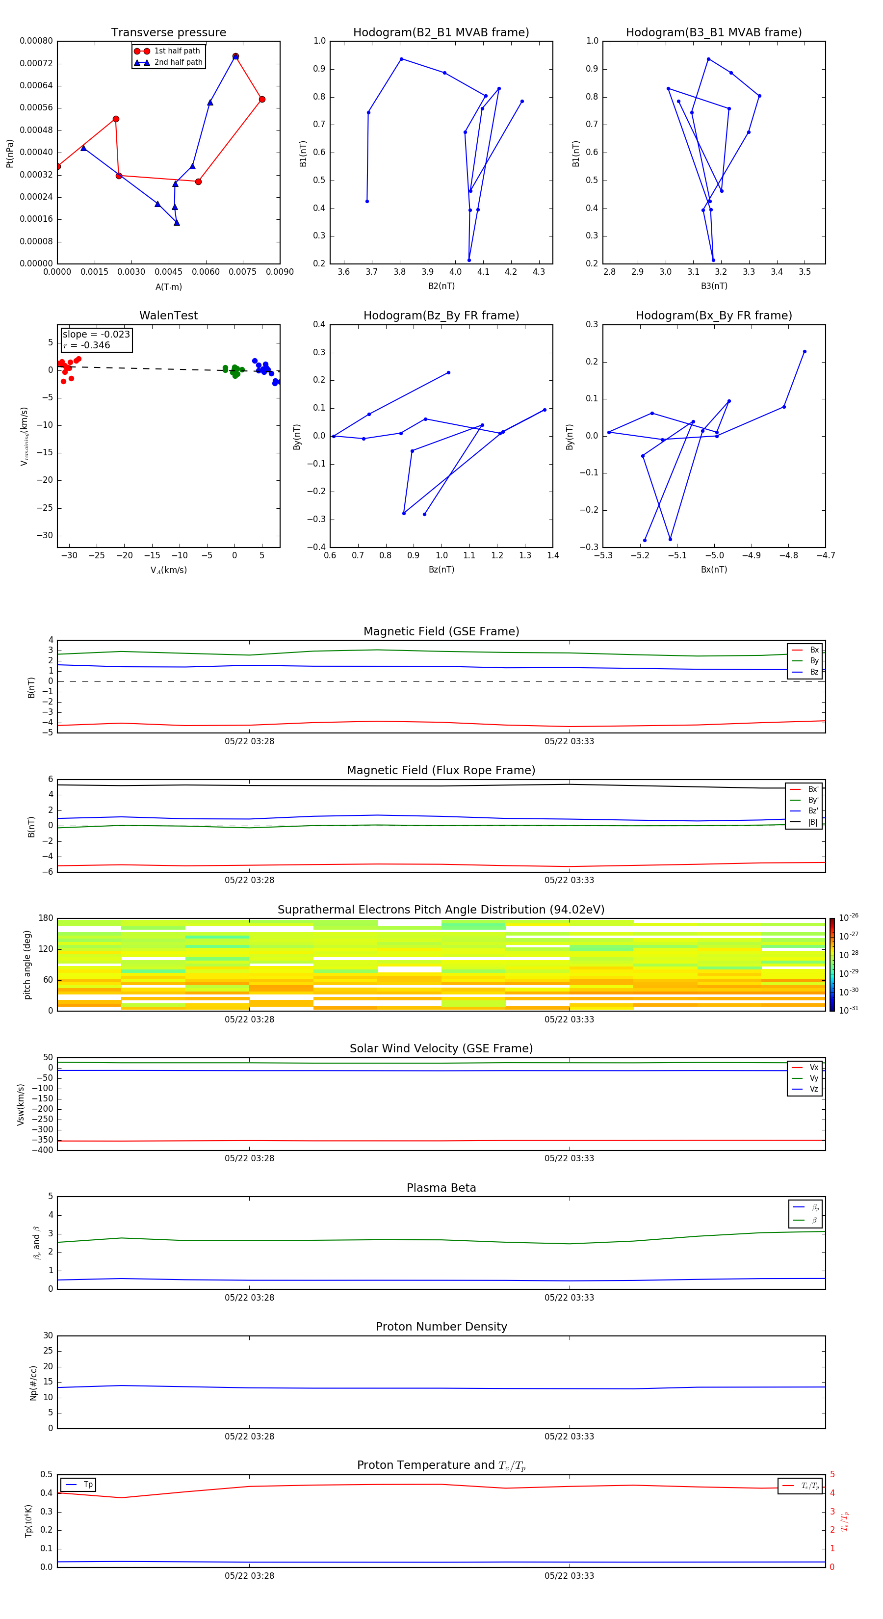Click '1st half path' legend entry

(167, 51)
